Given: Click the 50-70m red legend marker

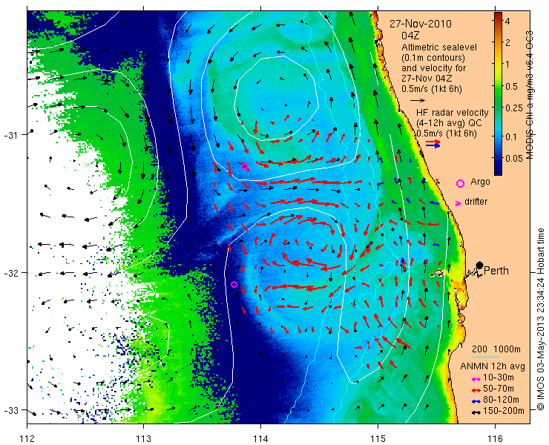Looking at the screenshot, I should (x=476, y=389).
